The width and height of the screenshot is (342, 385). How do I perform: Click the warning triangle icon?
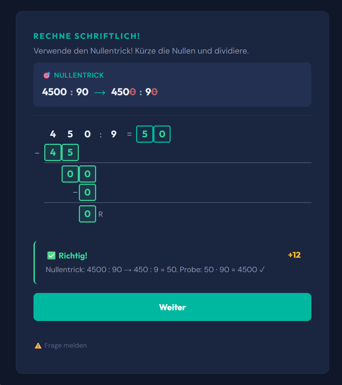(x=38, y=346)
